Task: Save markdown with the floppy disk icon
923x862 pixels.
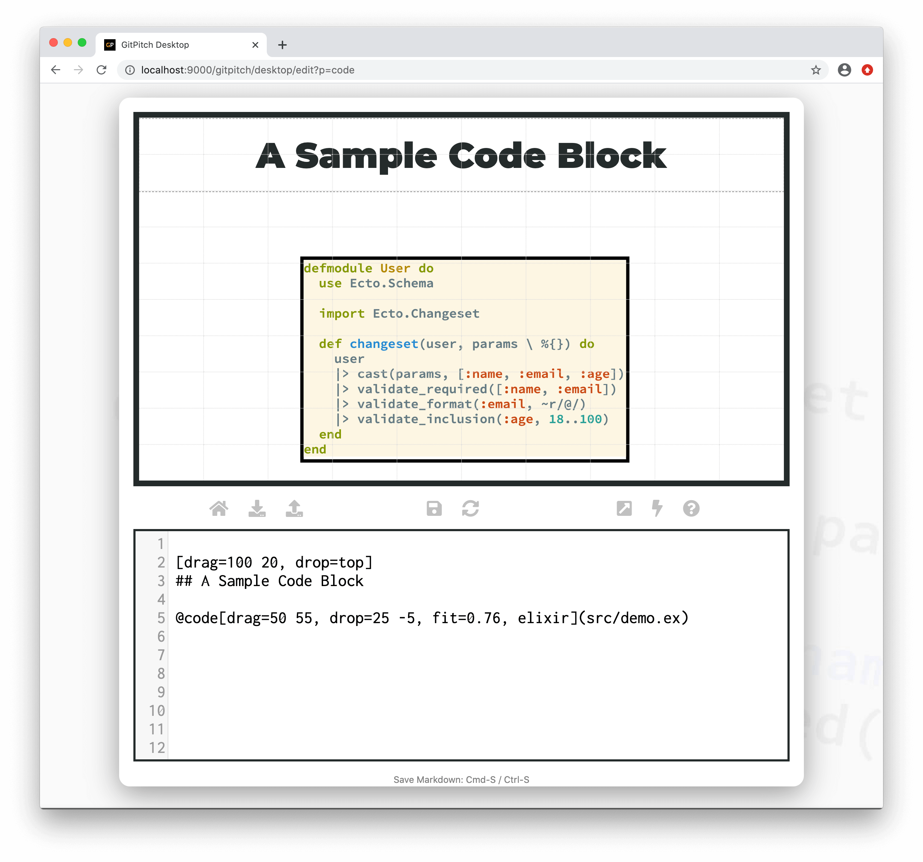Action: click(x=434, y=508)
